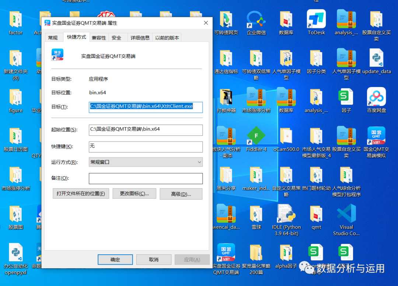Open the alpha因子 folder
Viewport: 398px width, 286px height.
[x=286, y=256]
